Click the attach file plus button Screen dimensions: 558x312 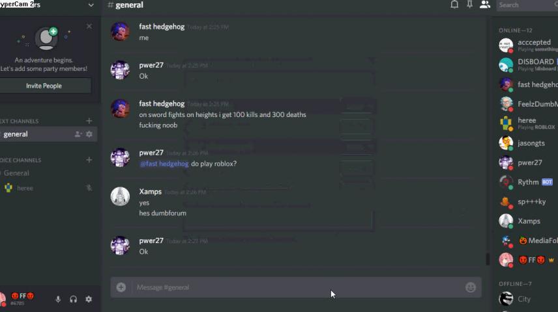click(x=121, y=287)
